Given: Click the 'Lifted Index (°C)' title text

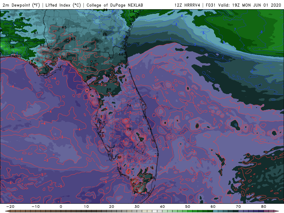Looking at the screenshot, I should pos(63,5).
